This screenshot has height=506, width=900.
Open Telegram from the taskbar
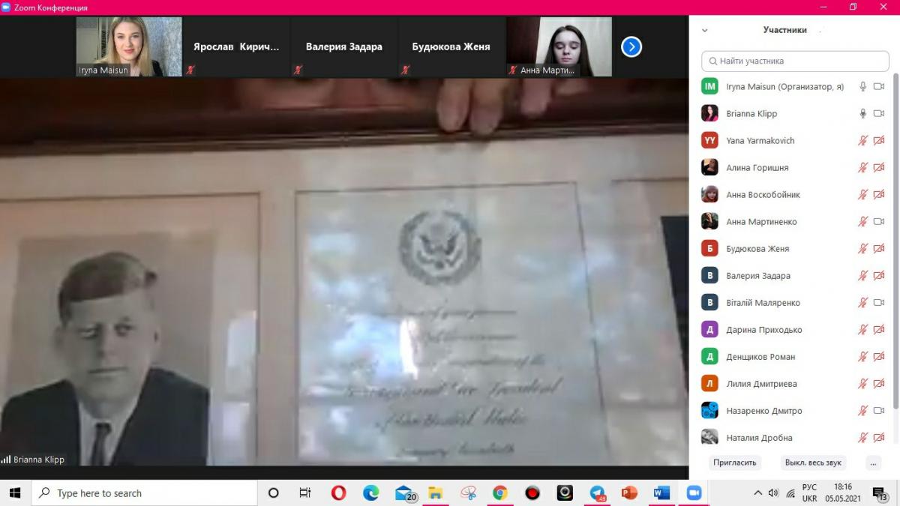597,493
